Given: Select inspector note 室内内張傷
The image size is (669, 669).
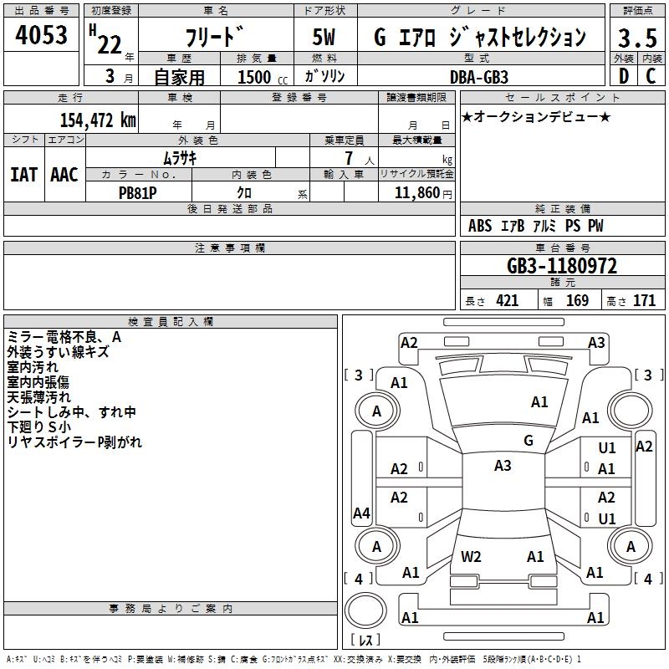Looking at the screenshot, I should point(38,382).
